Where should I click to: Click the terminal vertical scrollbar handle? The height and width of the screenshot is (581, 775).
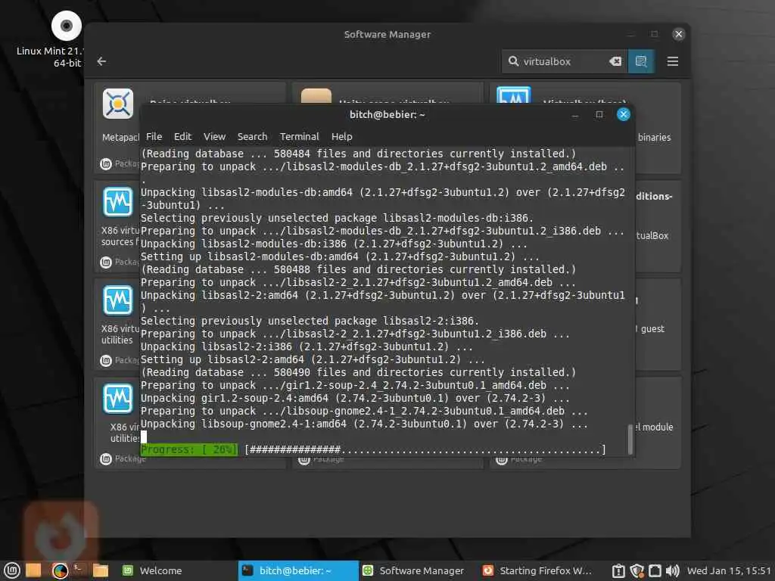[x=630, y=439]
